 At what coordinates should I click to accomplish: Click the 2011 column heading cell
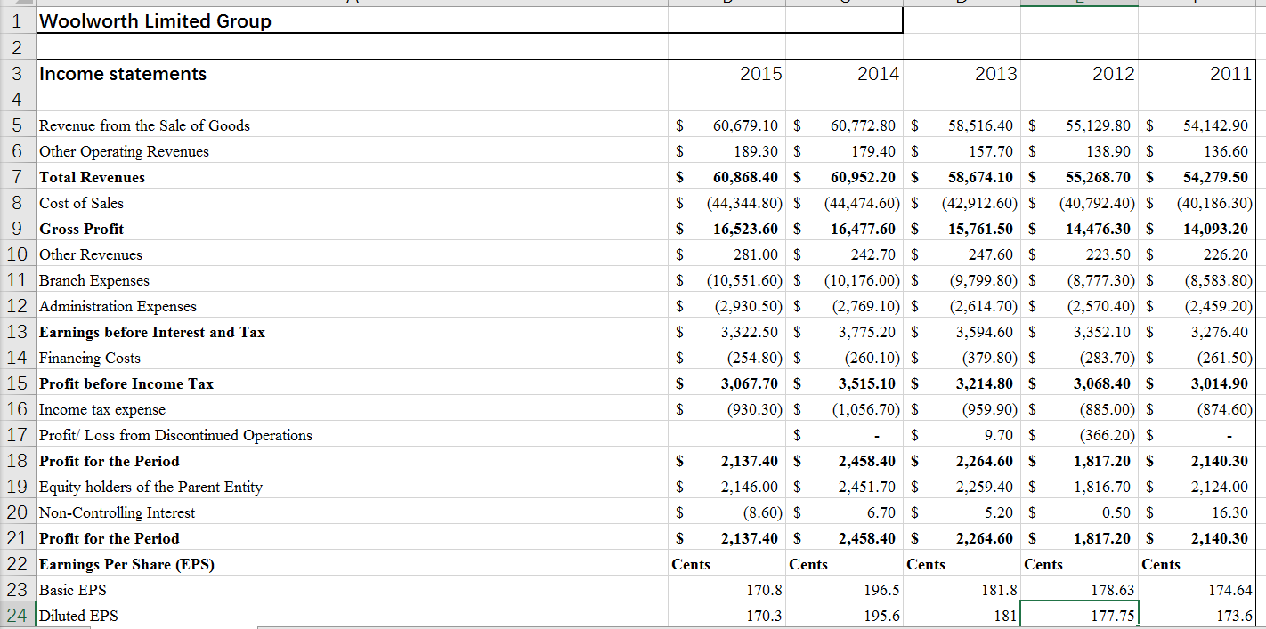click(x=1196, y=74)
